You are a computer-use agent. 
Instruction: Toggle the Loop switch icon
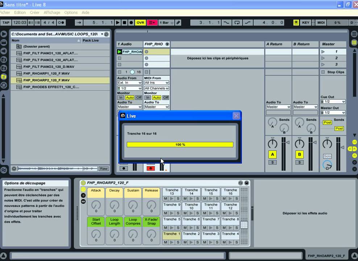(x=237, y=22)
